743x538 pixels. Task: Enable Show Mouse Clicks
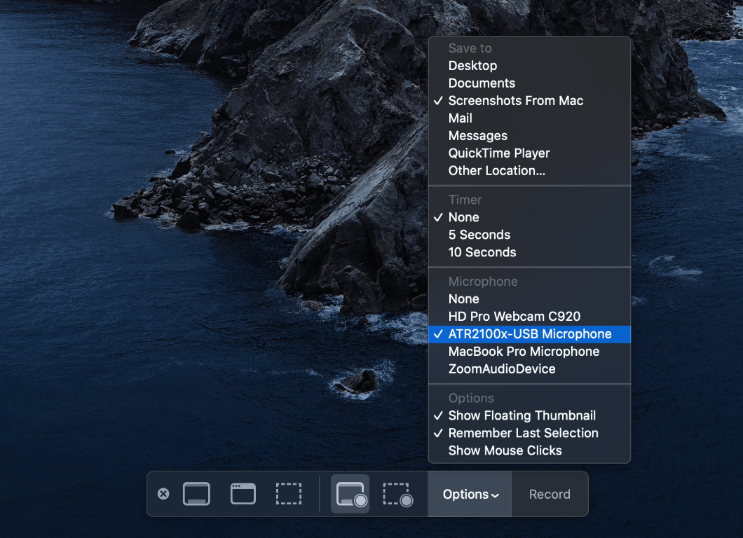tap(506, 450)
